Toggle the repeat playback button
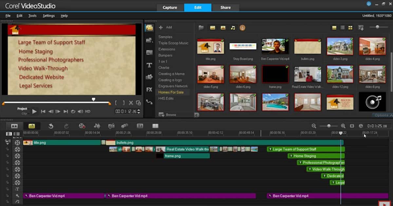This screenshot has height=206, width=393. (73, 112)
